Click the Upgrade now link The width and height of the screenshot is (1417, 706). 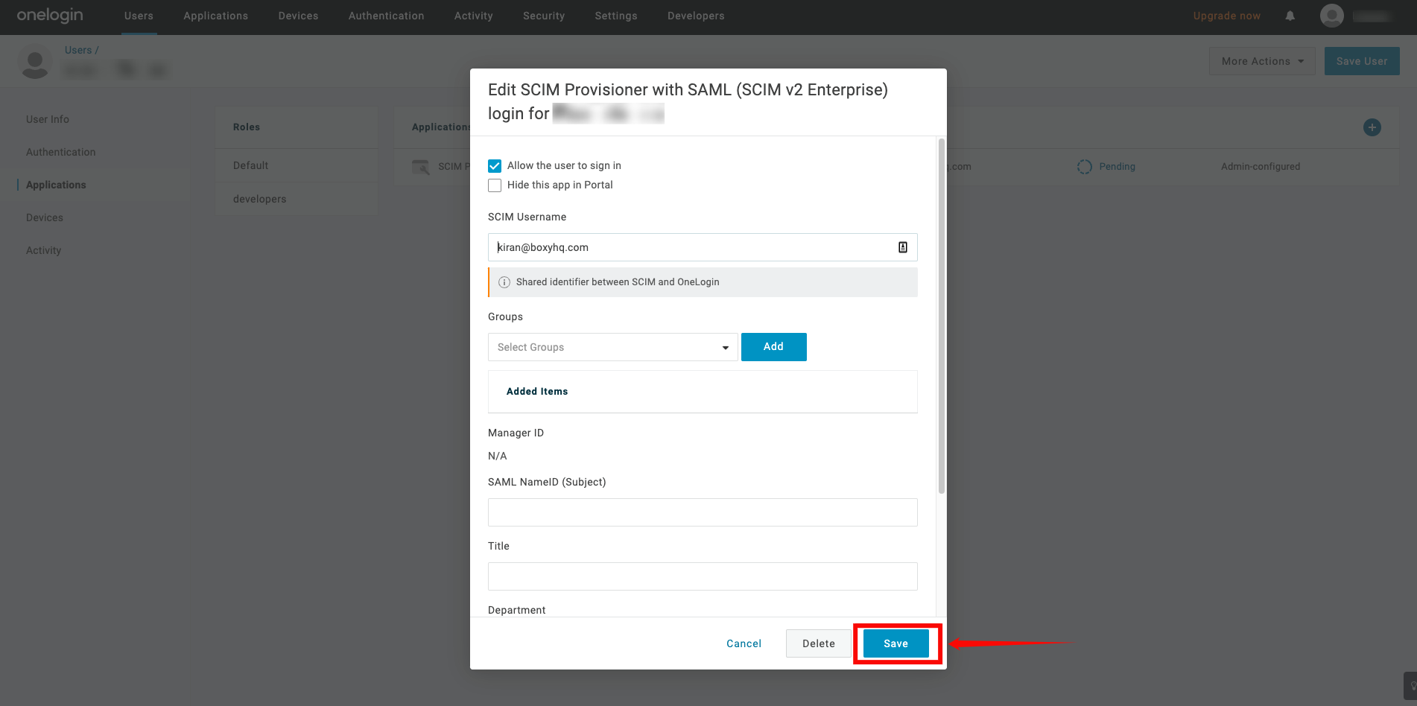[1227, 16]
